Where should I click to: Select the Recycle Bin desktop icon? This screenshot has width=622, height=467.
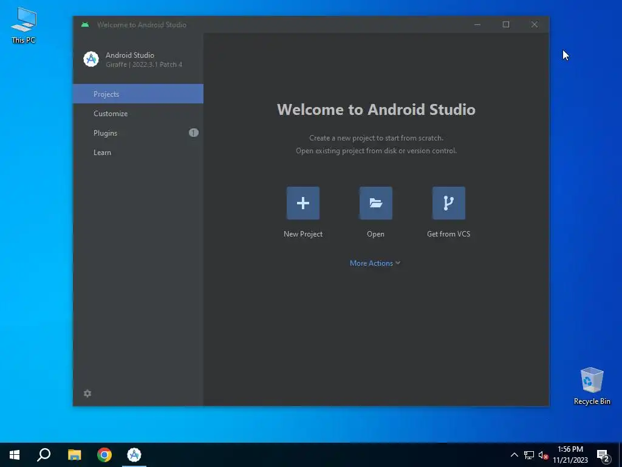tap(592, 386)
